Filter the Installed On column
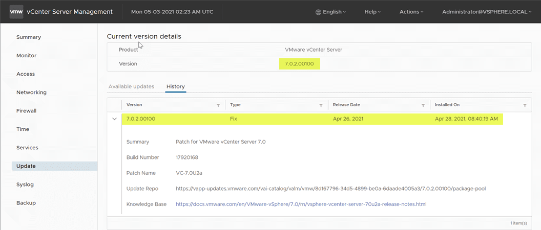The image size is (541, 230). (525, 105)
